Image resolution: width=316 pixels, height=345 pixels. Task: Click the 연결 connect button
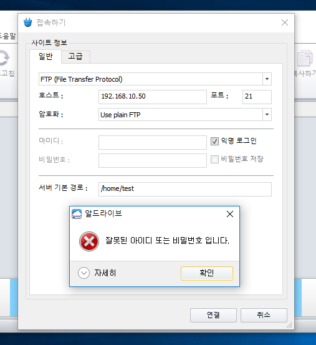tap(213, 315)
